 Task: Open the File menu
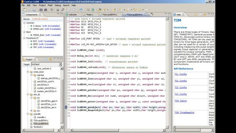point(23,5)
